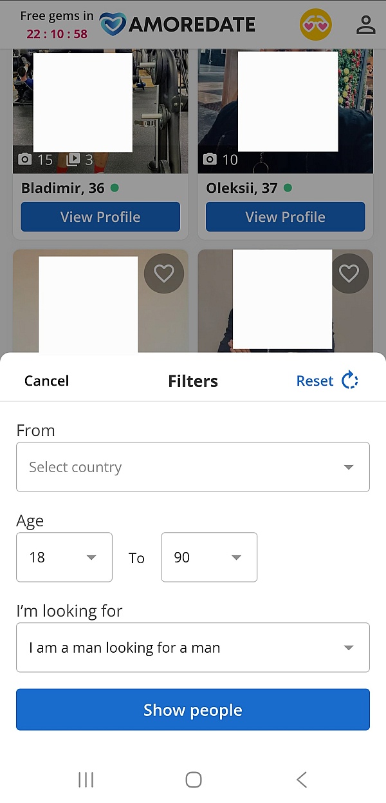Click the circular Reset arrow icon
The width and height of the screenshot is (386, 803).
[350, 381]
